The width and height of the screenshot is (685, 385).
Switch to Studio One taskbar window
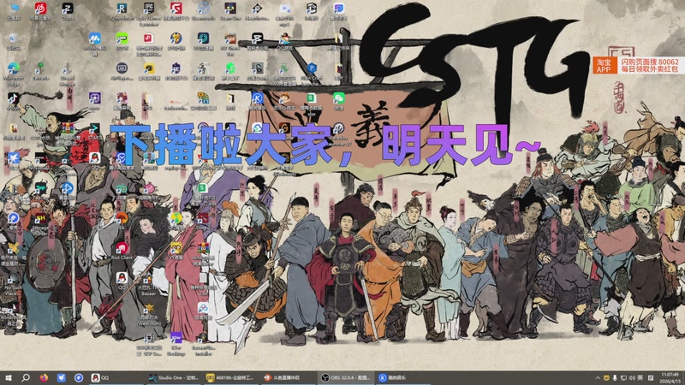click(x=173, y=377)
